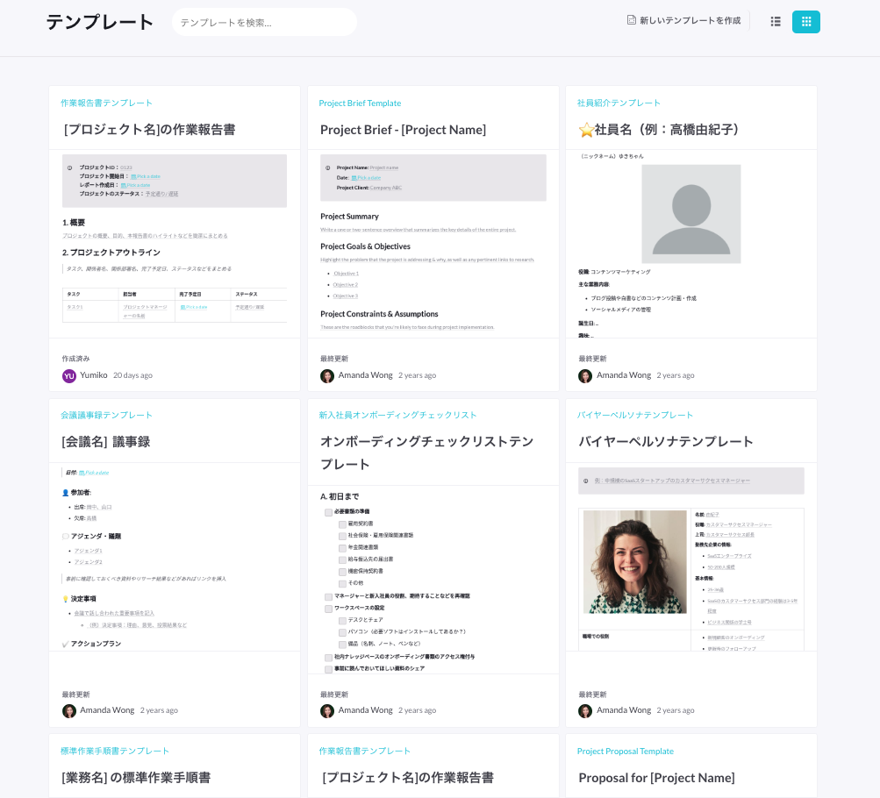
Task: Check ワークスペースの設定 checkbox
Action: click(x=328, y=609)
